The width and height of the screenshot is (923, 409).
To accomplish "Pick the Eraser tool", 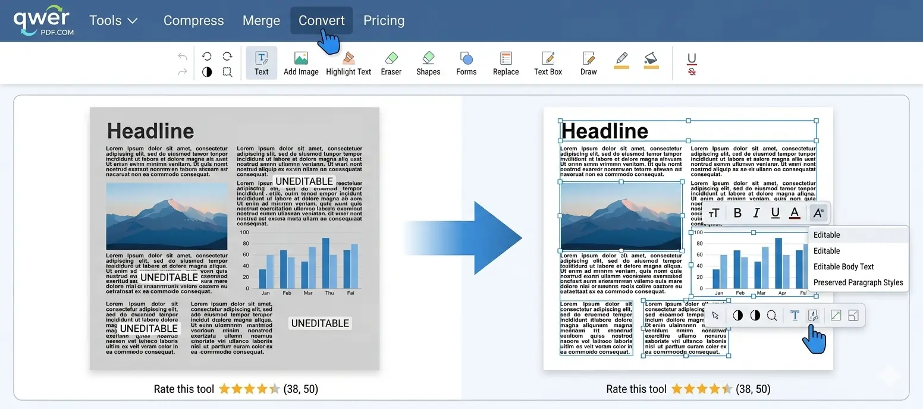I will pos(391,63).
